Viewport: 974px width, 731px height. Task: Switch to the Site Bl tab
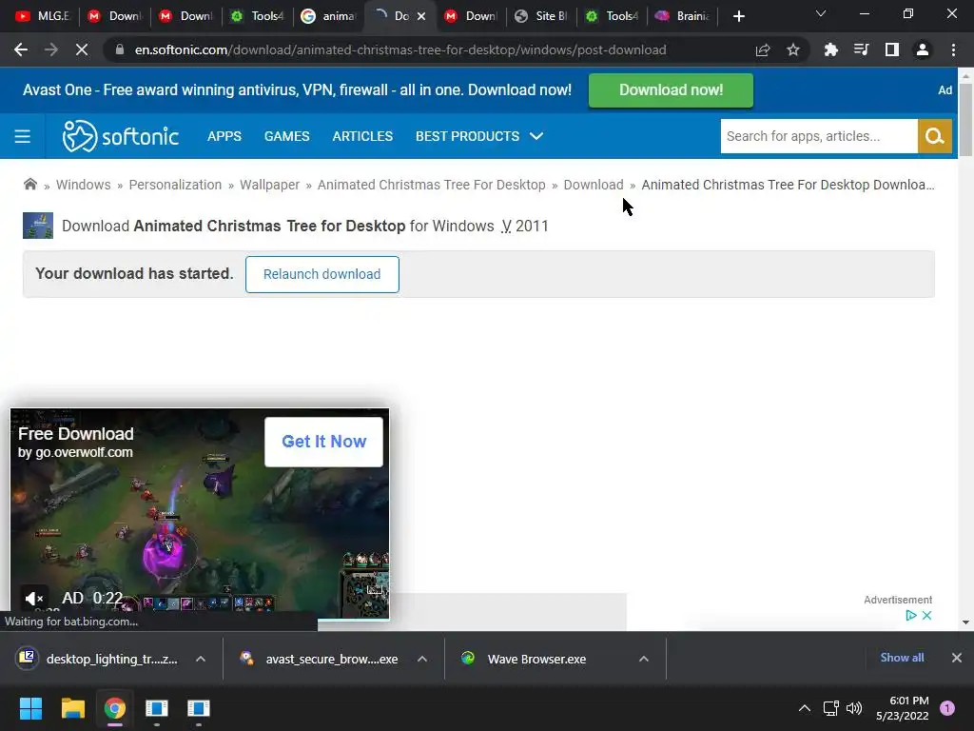[x=542, y=16]
